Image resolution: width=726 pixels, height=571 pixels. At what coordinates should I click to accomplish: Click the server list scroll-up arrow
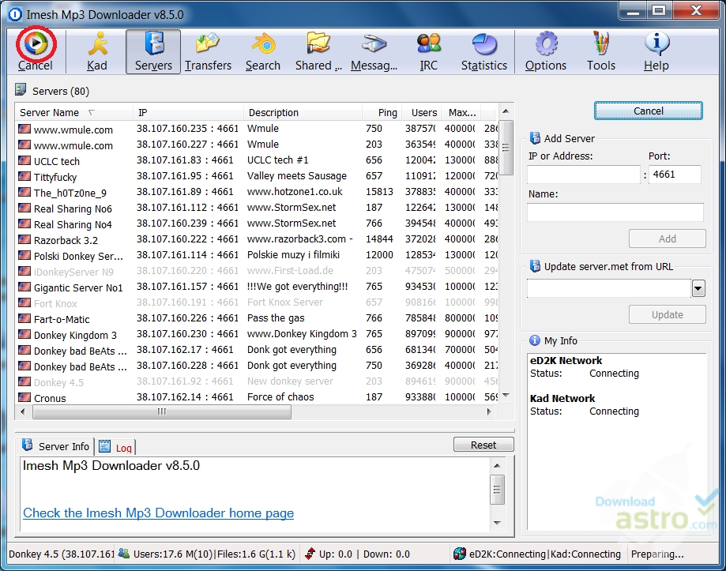(506, 111)
